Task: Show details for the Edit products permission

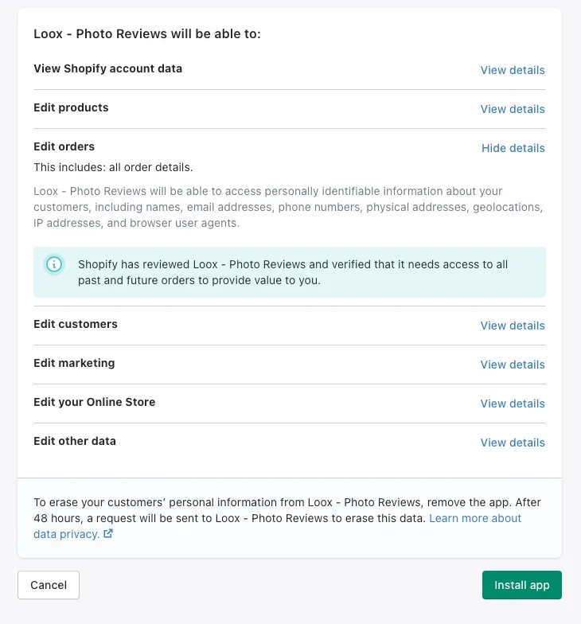Action: tap(513, 109)
